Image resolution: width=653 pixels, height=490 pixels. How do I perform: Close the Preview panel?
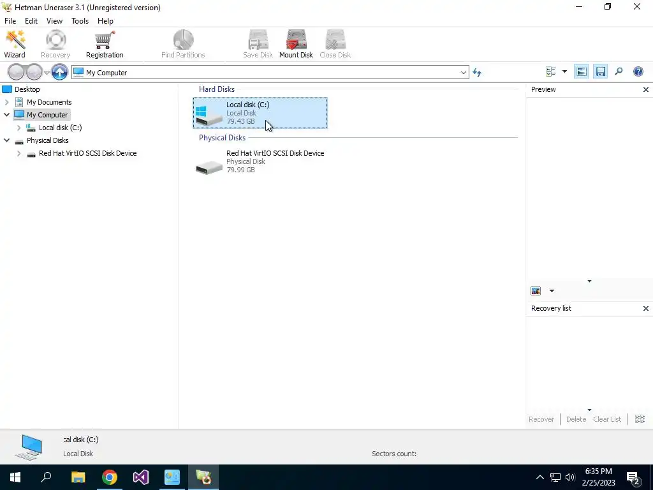pyautogui.click(x=645, y=89)
